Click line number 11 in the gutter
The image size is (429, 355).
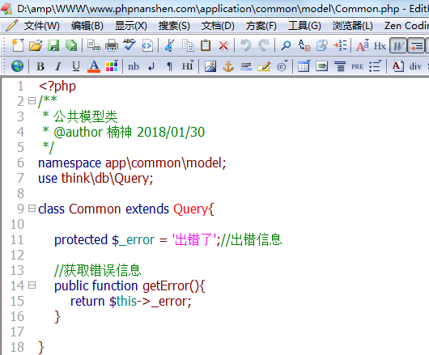pyautogui.click(x=17, y=239)
